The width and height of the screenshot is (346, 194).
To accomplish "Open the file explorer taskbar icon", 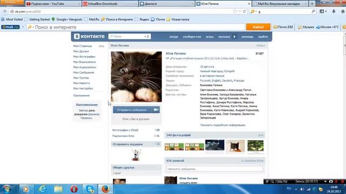I will [58, 189].
